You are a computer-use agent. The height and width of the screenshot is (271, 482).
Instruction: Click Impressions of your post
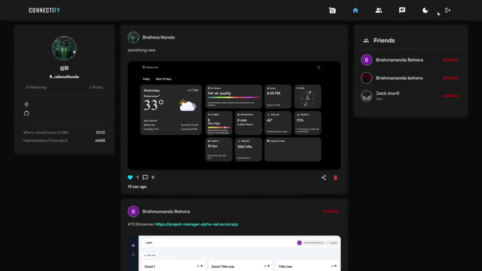point(45,140)
